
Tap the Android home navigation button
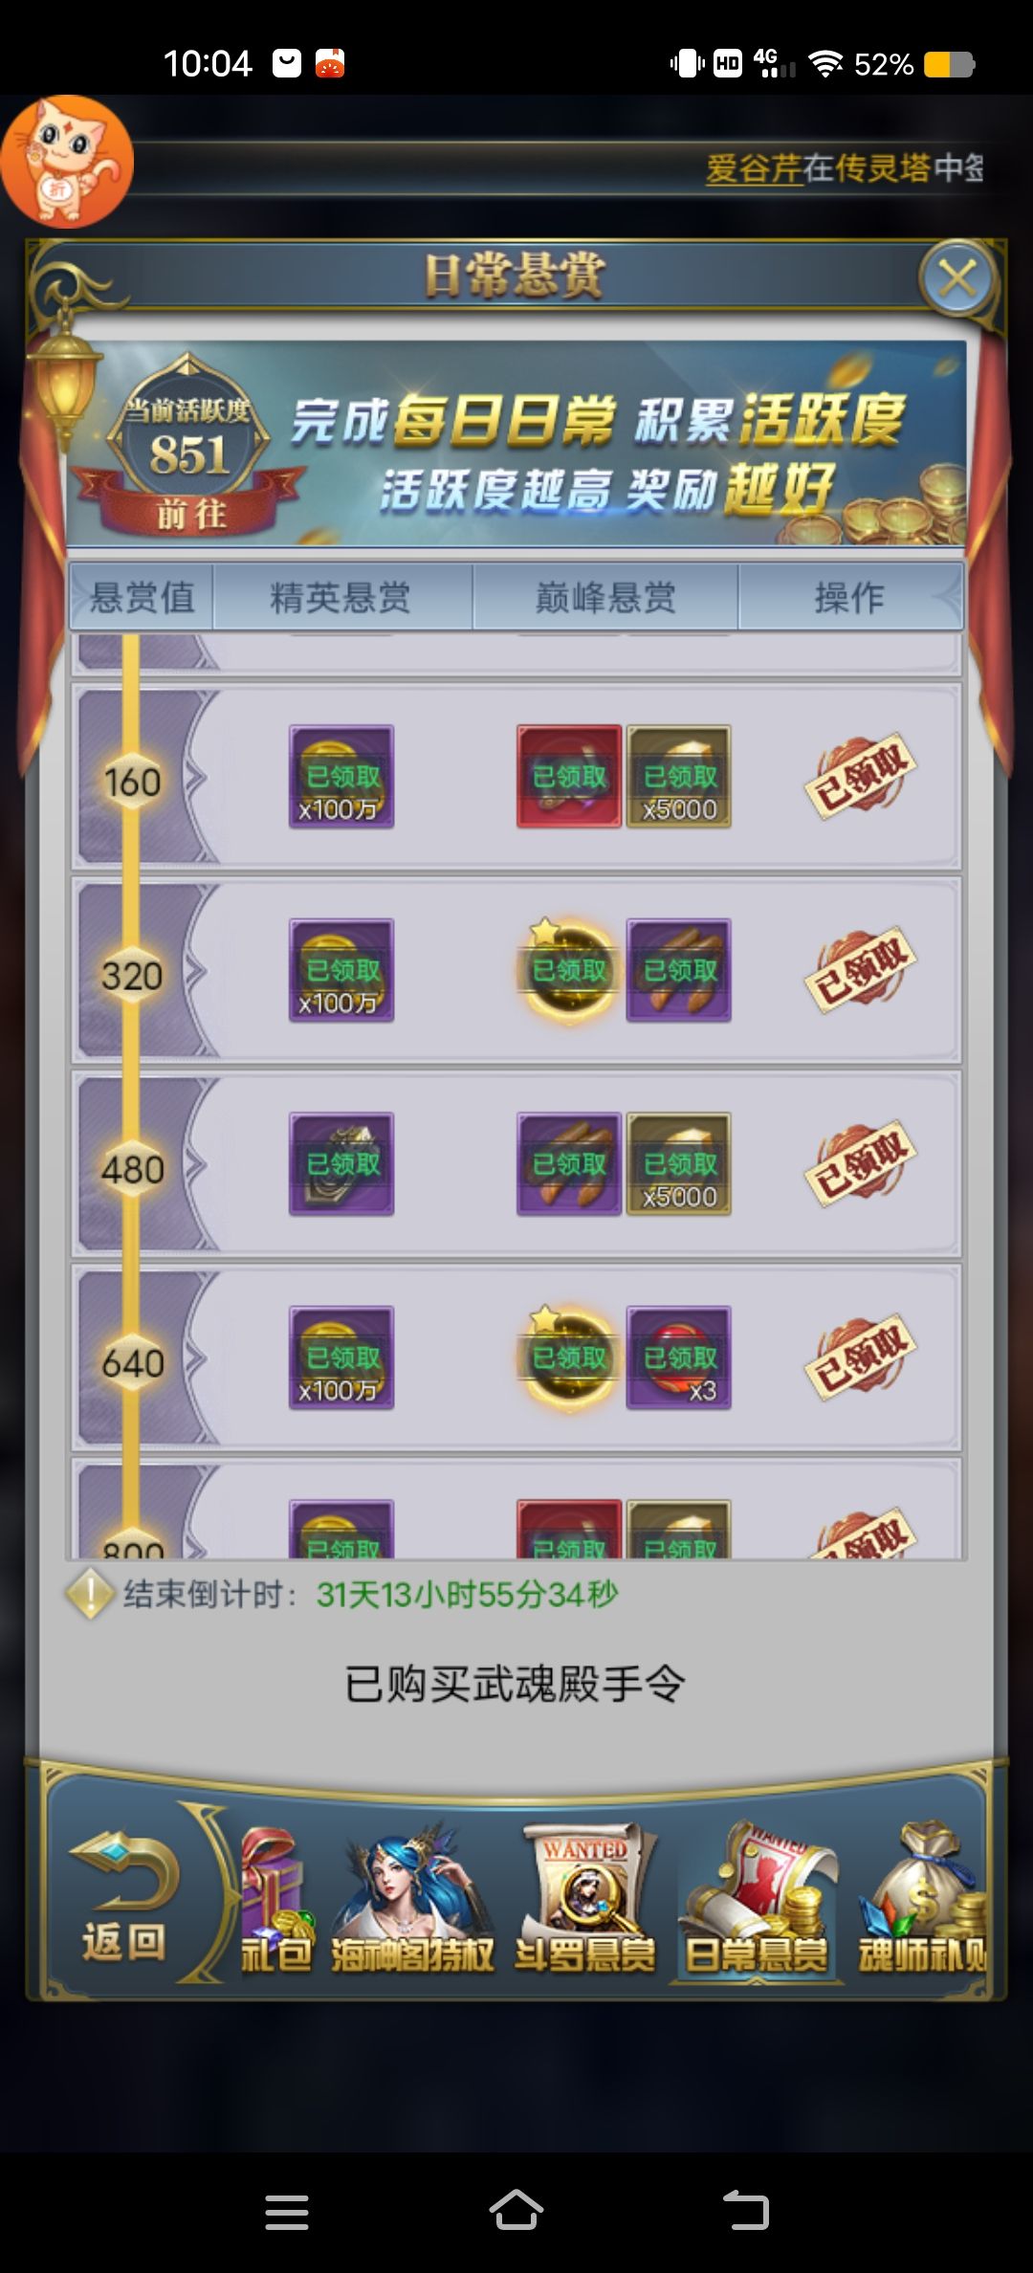pos(516,2212)
